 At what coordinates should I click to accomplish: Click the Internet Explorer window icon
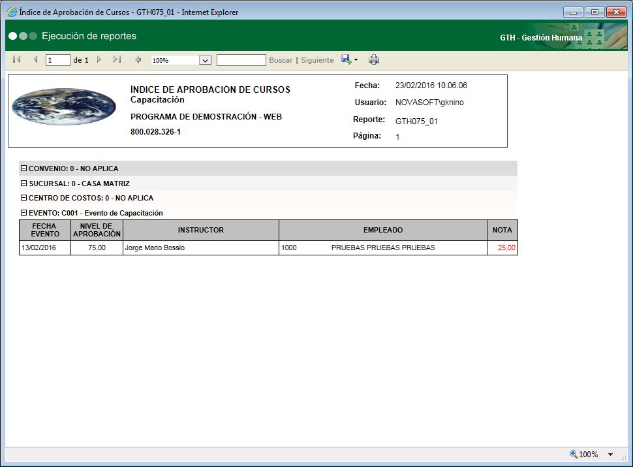click(x=12, y=12)
